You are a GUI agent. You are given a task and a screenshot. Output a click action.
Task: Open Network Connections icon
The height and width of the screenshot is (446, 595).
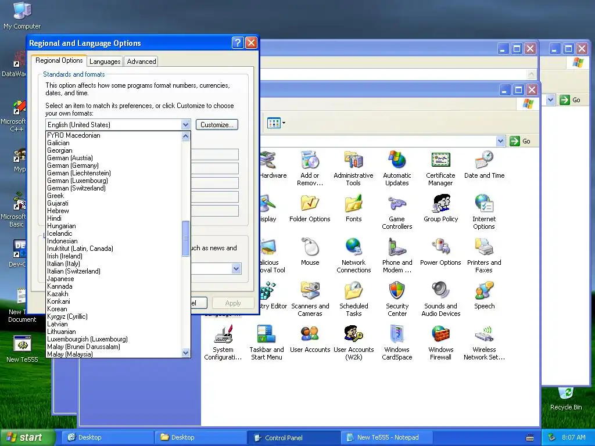[x=354, y=256]
